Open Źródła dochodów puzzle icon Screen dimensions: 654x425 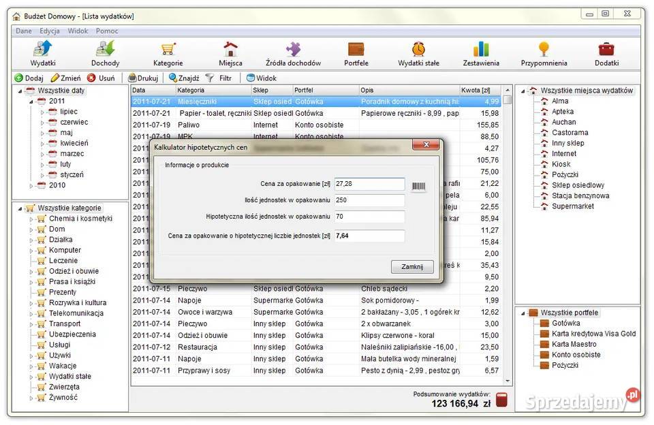pos(293,54)
